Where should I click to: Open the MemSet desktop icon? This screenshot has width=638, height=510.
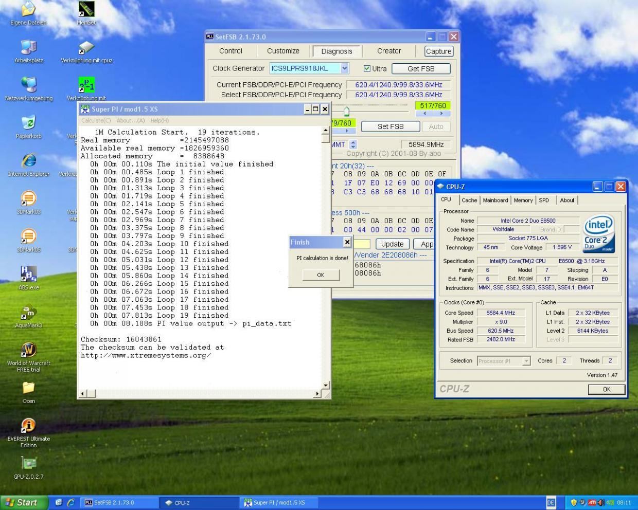[86, 10]
